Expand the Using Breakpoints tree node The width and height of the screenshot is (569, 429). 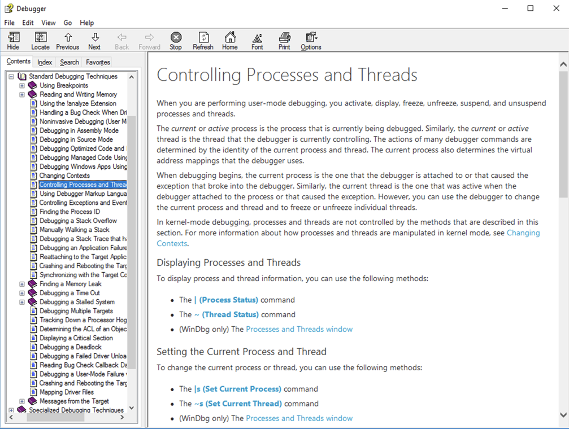click(x=22, y=86)
